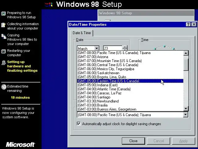Select (GMT-07:00) Mountain Time (US & Canada)
Viewport: 198px width, 149px height.
click(130, 61)
